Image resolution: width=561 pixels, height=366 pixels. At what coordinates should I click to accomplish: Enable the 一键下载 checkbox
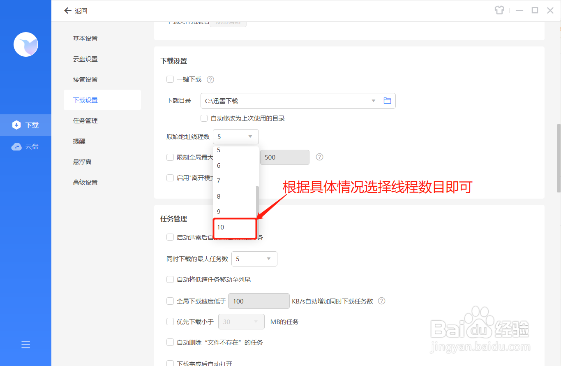[170, 79]
